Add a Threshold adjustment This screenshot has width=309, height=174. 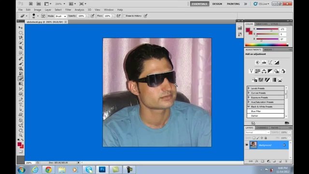tap(267, 80)
